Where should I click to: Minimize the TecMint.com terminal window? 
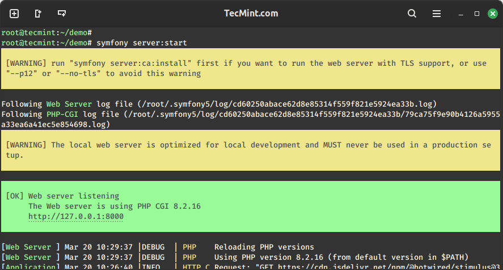point(462,14)
